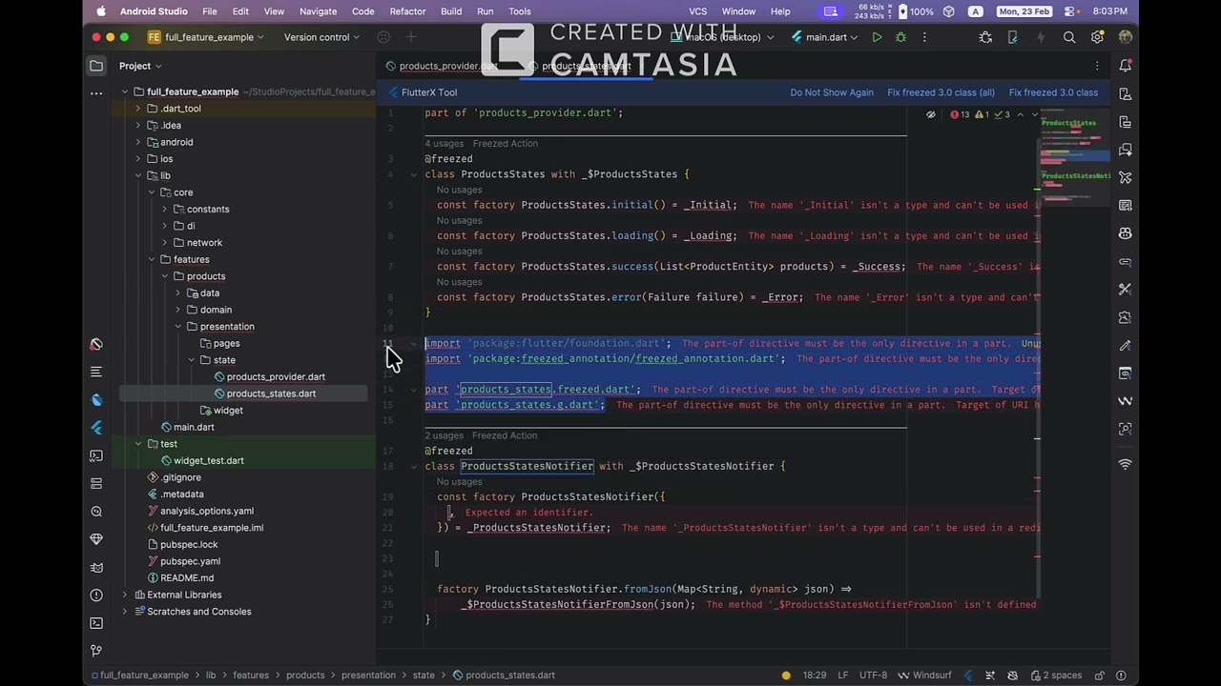Open the Terminal tool window icon
The width and height of the screenshot is (1221, 686).
(x=96, y=623)
